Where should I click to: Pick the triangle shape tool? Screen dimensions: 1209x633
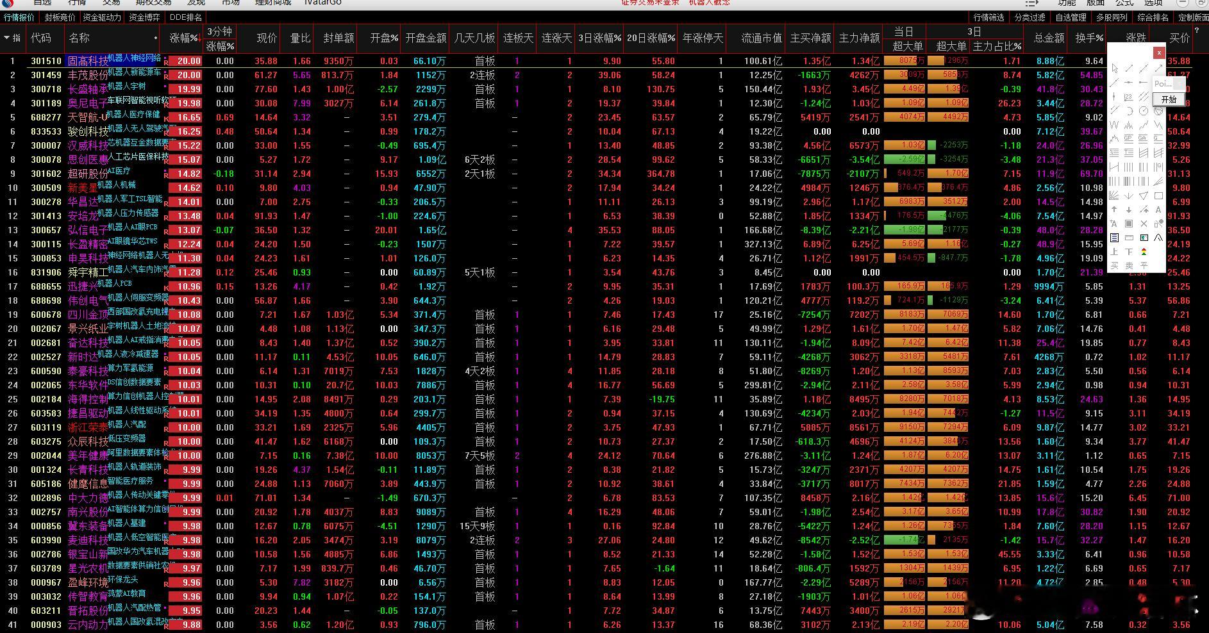[1144, 195]
